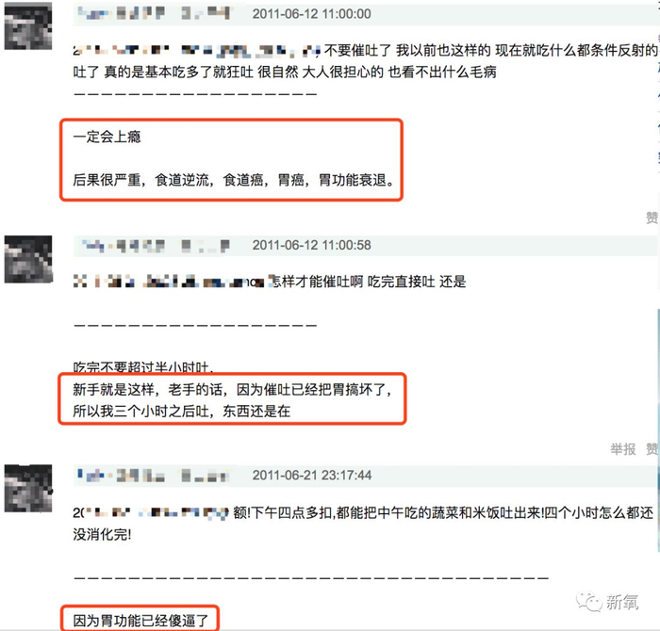Image resolution: width=660 pixels, height=631 pixels.
Task: Click blurred username beside 2011-06-12 11:00:00
Action: click(x=154, y=13)
